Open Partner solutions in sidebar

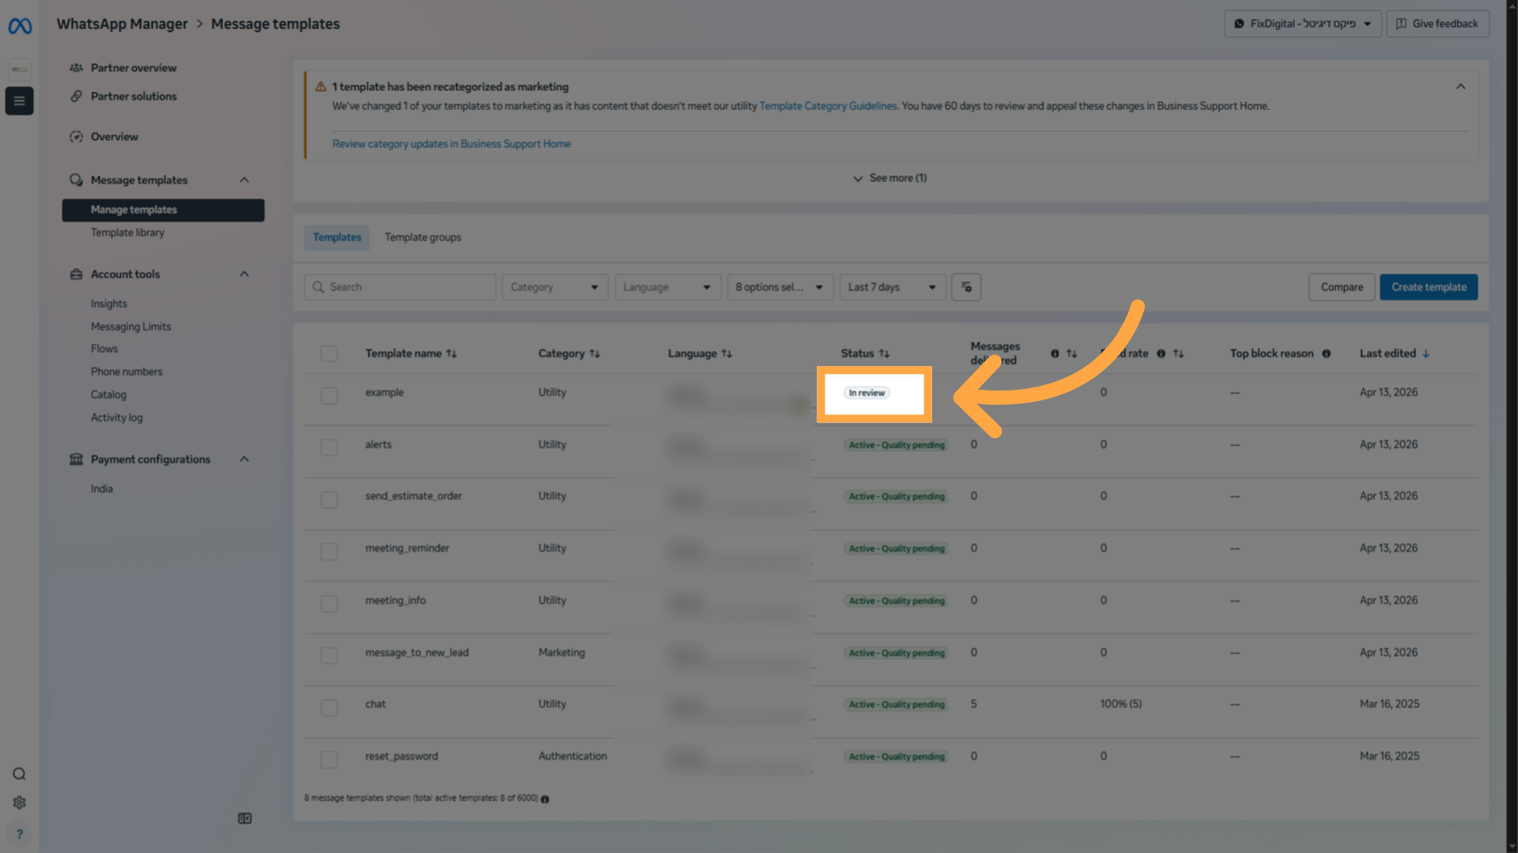coord(134,96)
